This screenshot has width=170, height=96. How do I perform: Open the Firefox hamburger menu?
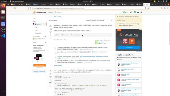pos(168,8)
